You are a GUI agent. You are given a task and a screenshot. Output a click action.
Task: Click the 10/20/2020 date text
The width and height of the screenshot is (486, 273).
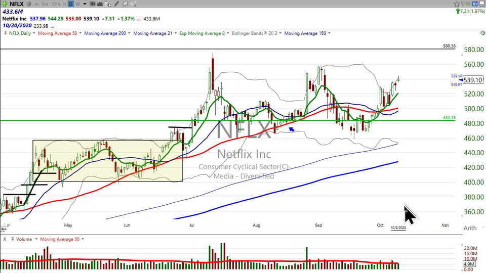(17, 26)
